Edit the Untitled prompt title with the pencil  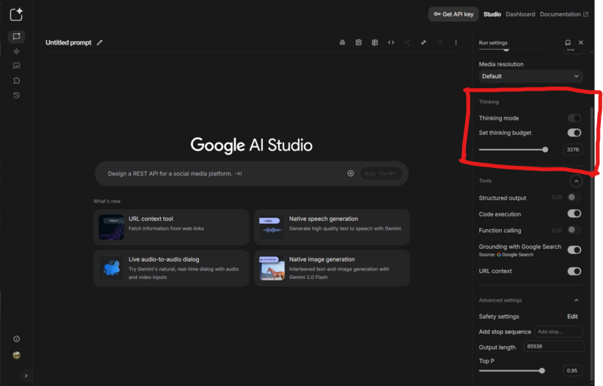pos(99,43)
